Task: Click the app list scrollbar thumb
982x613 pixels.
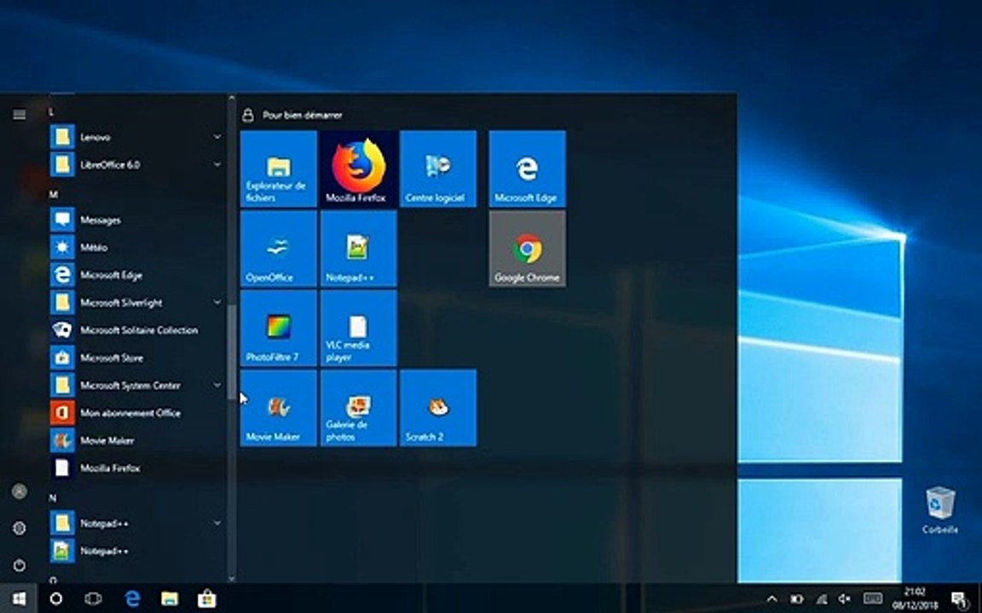Action: [x=232, y=352]
